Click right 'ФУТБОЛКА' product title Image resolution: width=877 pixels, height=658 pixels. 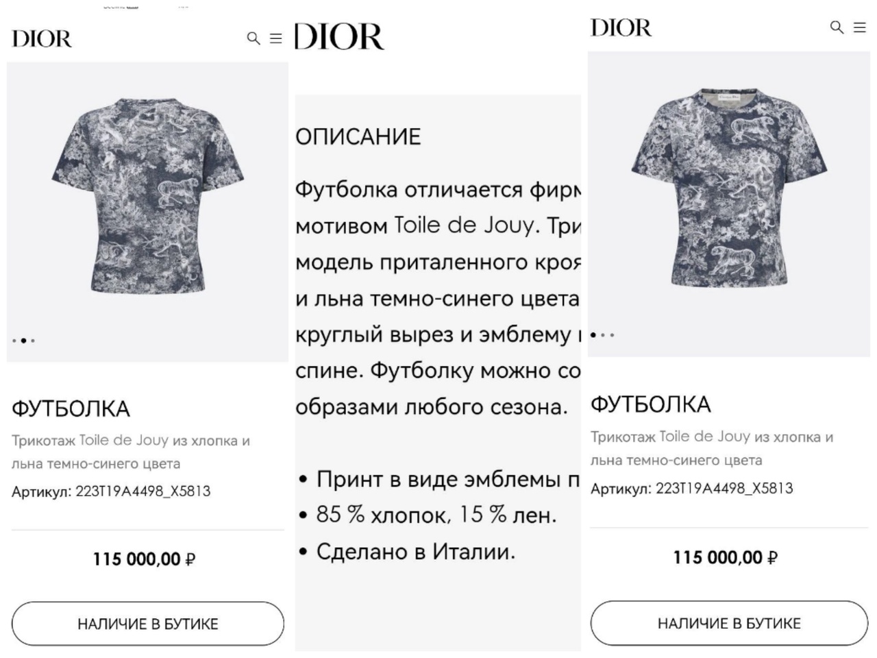click(x=651, y=404)
